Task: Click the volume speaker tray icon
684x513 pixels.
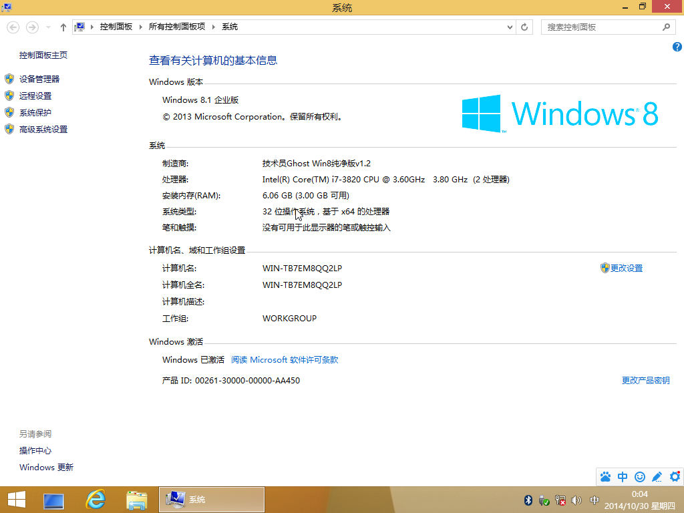Action: 576,500
